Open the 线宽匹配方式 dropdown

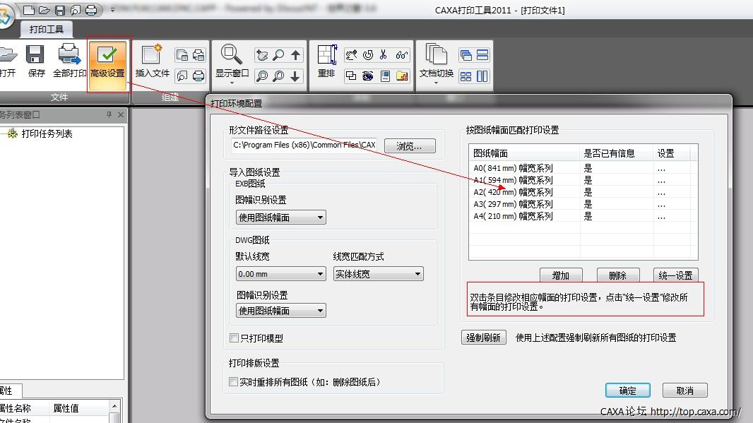(x=378, y=274)
